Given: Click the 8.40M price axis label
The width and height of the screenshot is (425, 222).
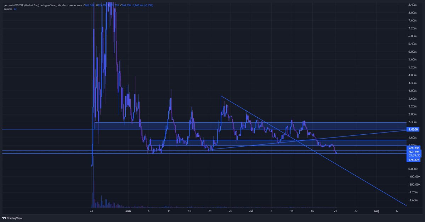Looking at the screenshot, I should coord(413,5).
